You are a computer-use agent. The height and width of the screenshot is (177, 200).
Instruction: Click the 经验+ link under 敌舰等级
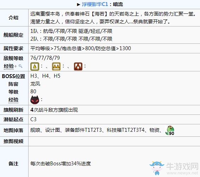coord(10,66)
